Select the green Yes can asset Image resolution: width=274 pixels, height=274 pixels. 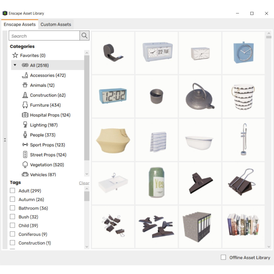[157, 183]
